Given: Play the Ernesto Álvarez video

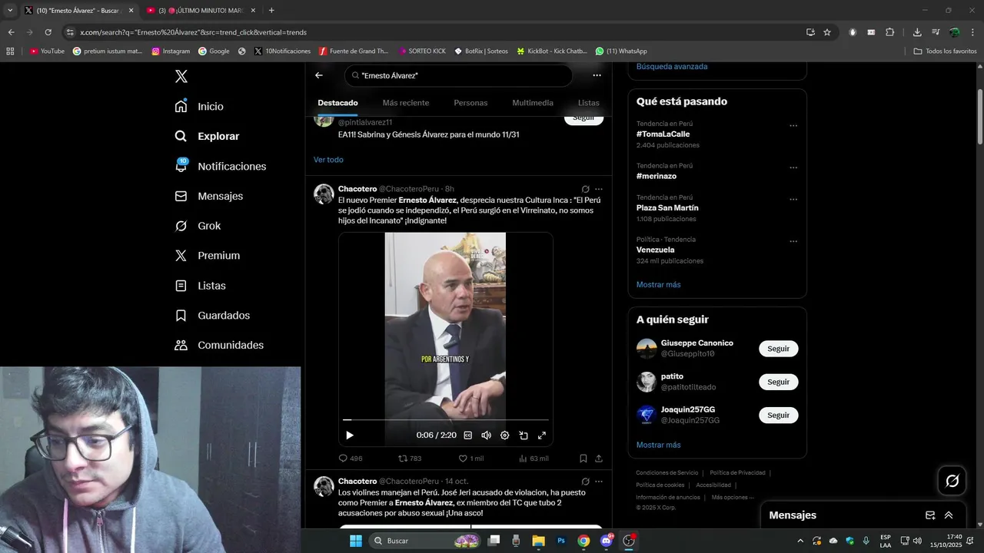Looking at the screenshot, I should coord(350,435).
